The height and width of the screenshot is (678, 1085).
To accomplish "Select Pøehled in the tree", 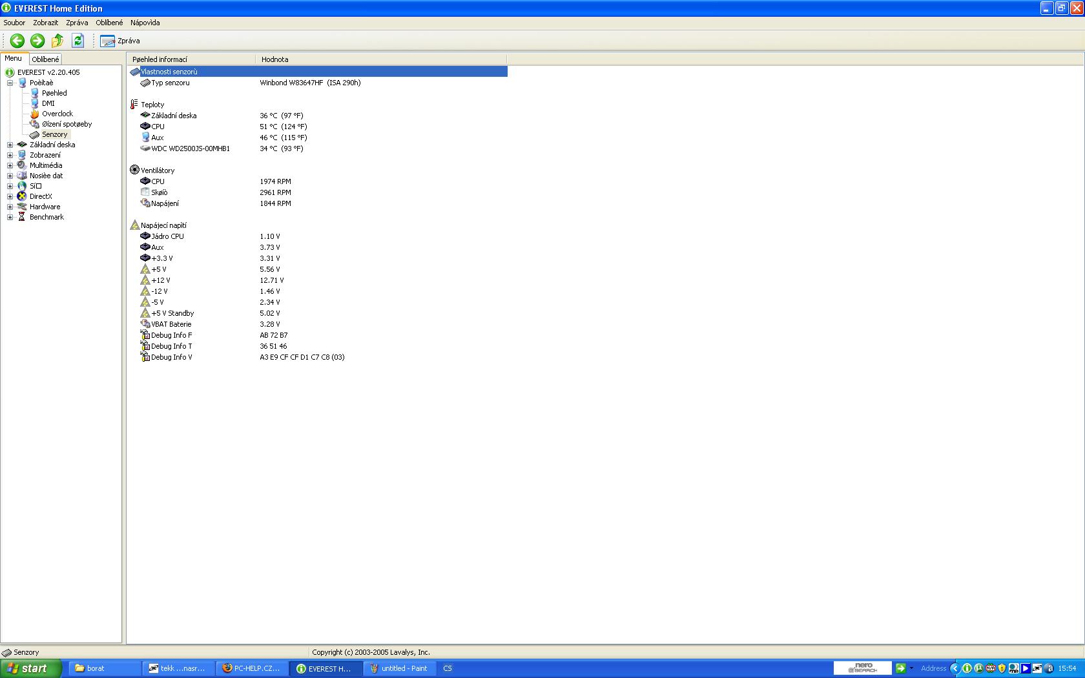I will coord(54,93).
